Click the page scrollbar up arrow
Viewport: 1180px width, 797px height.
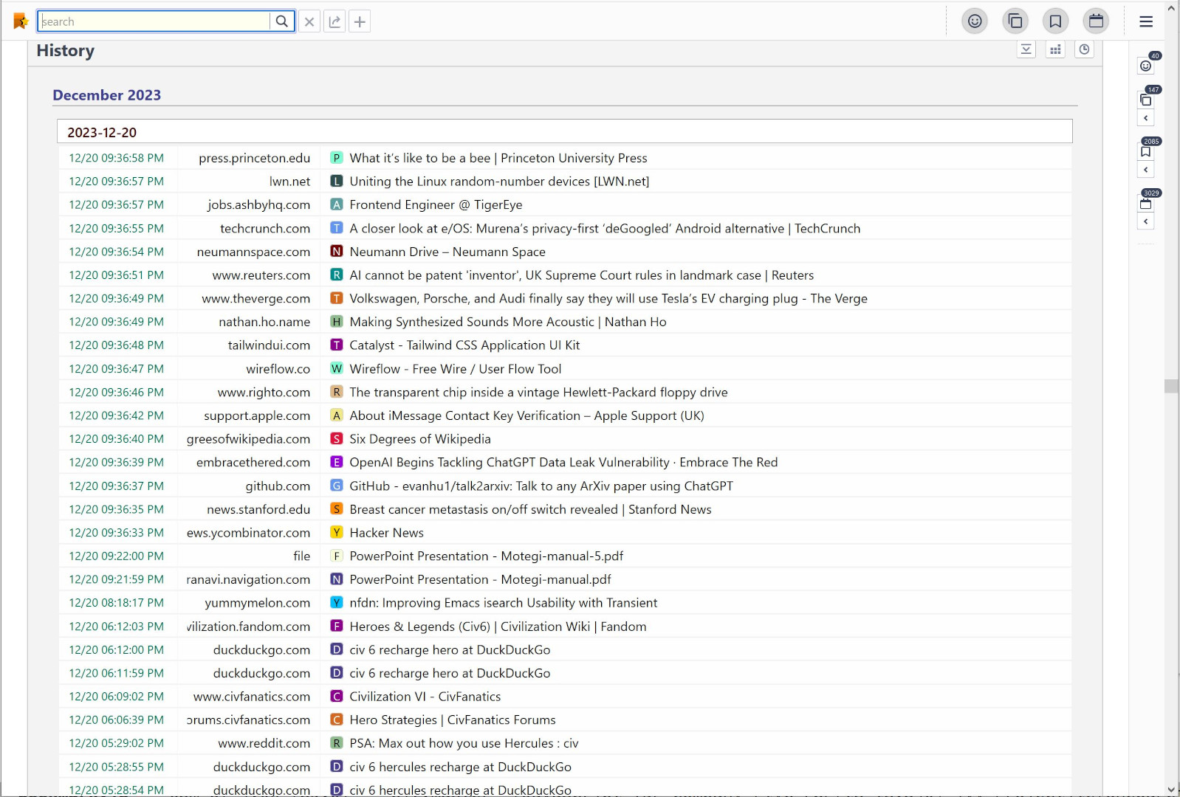[x=1171, y=8]
